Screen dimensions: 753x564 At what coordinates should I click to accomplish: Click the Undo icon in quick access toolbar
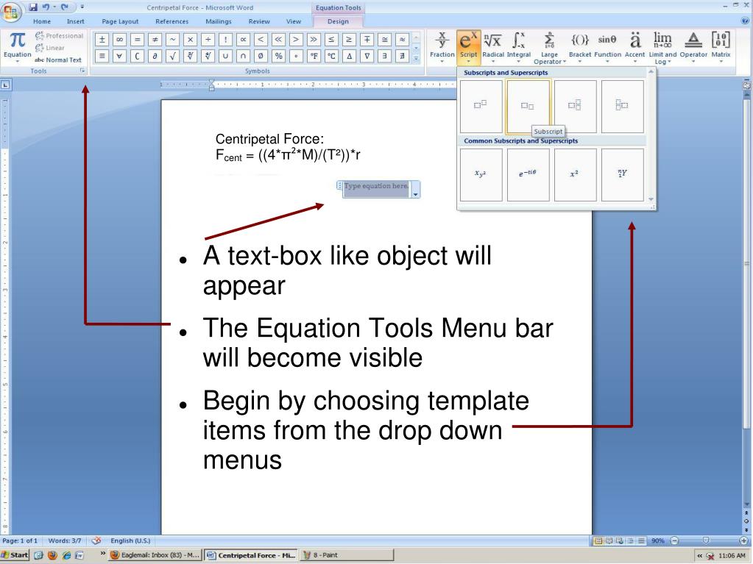pos(46,7)
